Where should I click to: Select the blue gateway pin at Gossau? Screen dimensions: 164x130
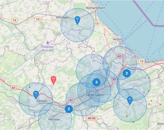pyautogui.click(x=36, y=95)
